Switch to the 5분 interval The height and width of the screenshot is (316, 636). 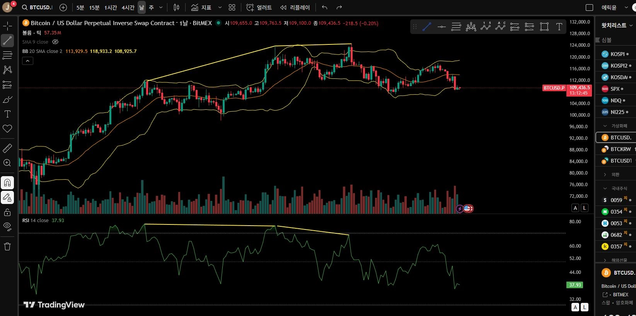pyautogui.click(x=80, y=7)
